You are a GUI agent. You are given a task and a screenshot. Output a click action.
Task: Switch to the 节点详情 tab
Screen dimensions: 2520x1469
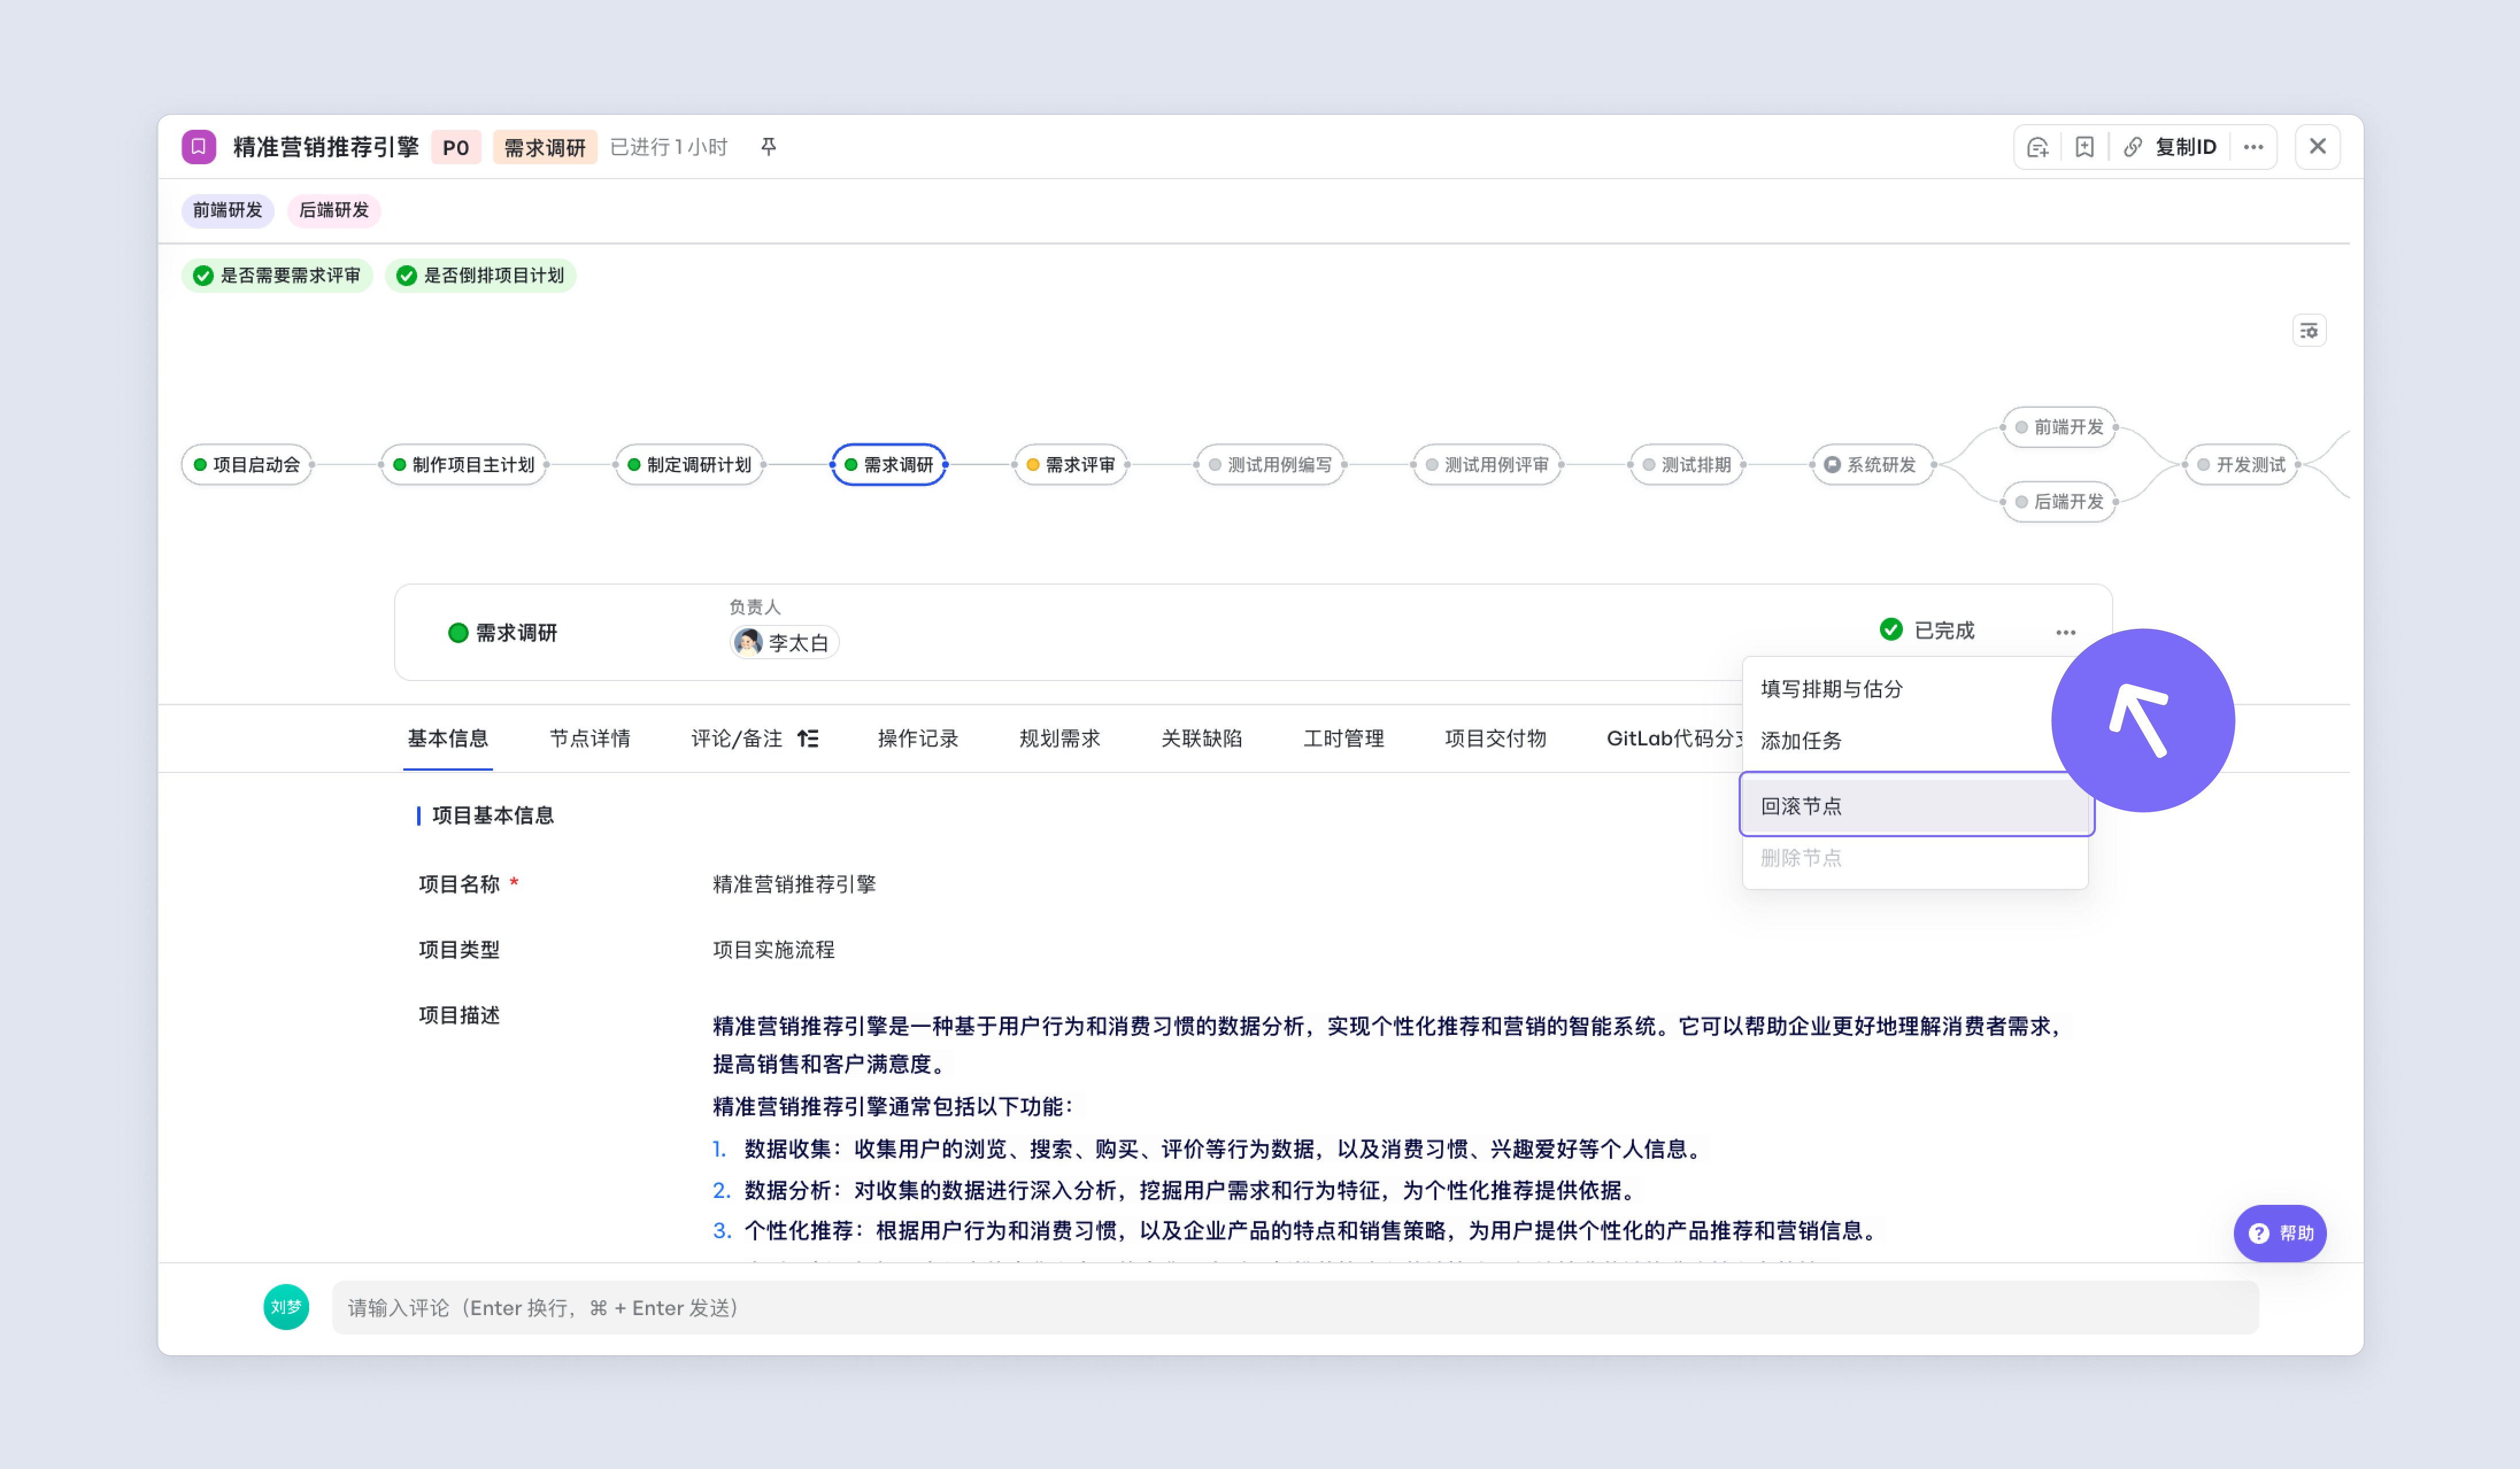590,739
